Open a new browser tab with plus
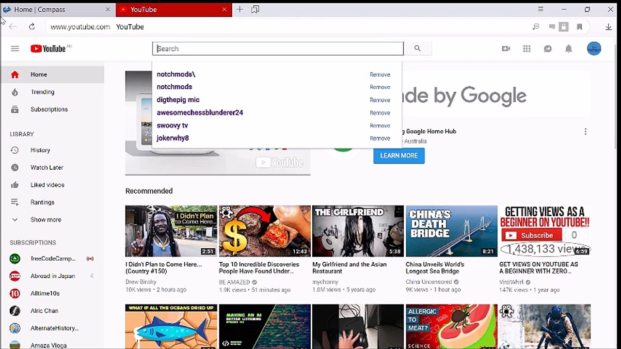Screen dimensions: 621x349 (239, 9)
